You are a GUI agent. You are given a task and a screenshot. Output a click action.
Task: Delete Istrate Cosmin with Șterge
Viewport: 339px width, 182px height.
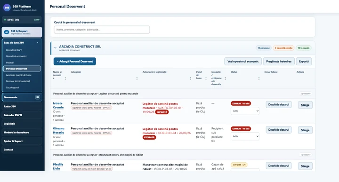point(305,105)
